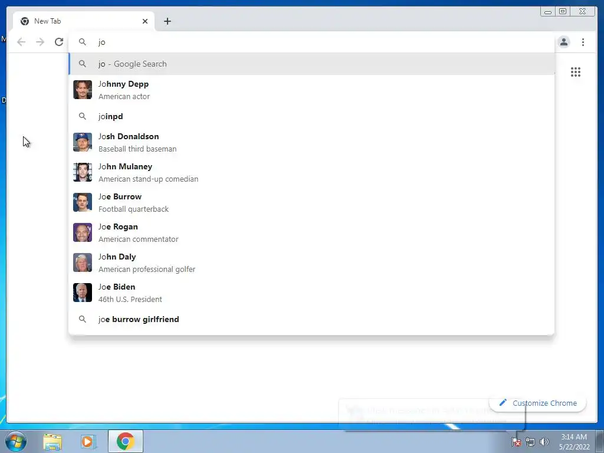Select the New Tab tab
Screen dimensions: 604x453
pos(84,21)
